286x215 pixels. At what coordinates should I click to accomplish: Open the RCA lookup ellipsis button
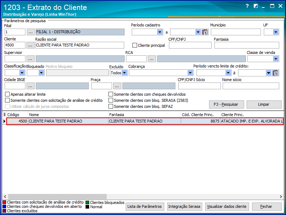coord(152,59)
